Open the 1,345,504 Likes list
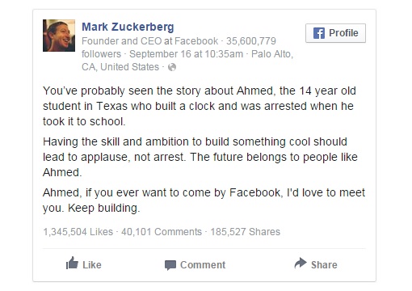Viewport: 412px width, 291px height. 78,232
